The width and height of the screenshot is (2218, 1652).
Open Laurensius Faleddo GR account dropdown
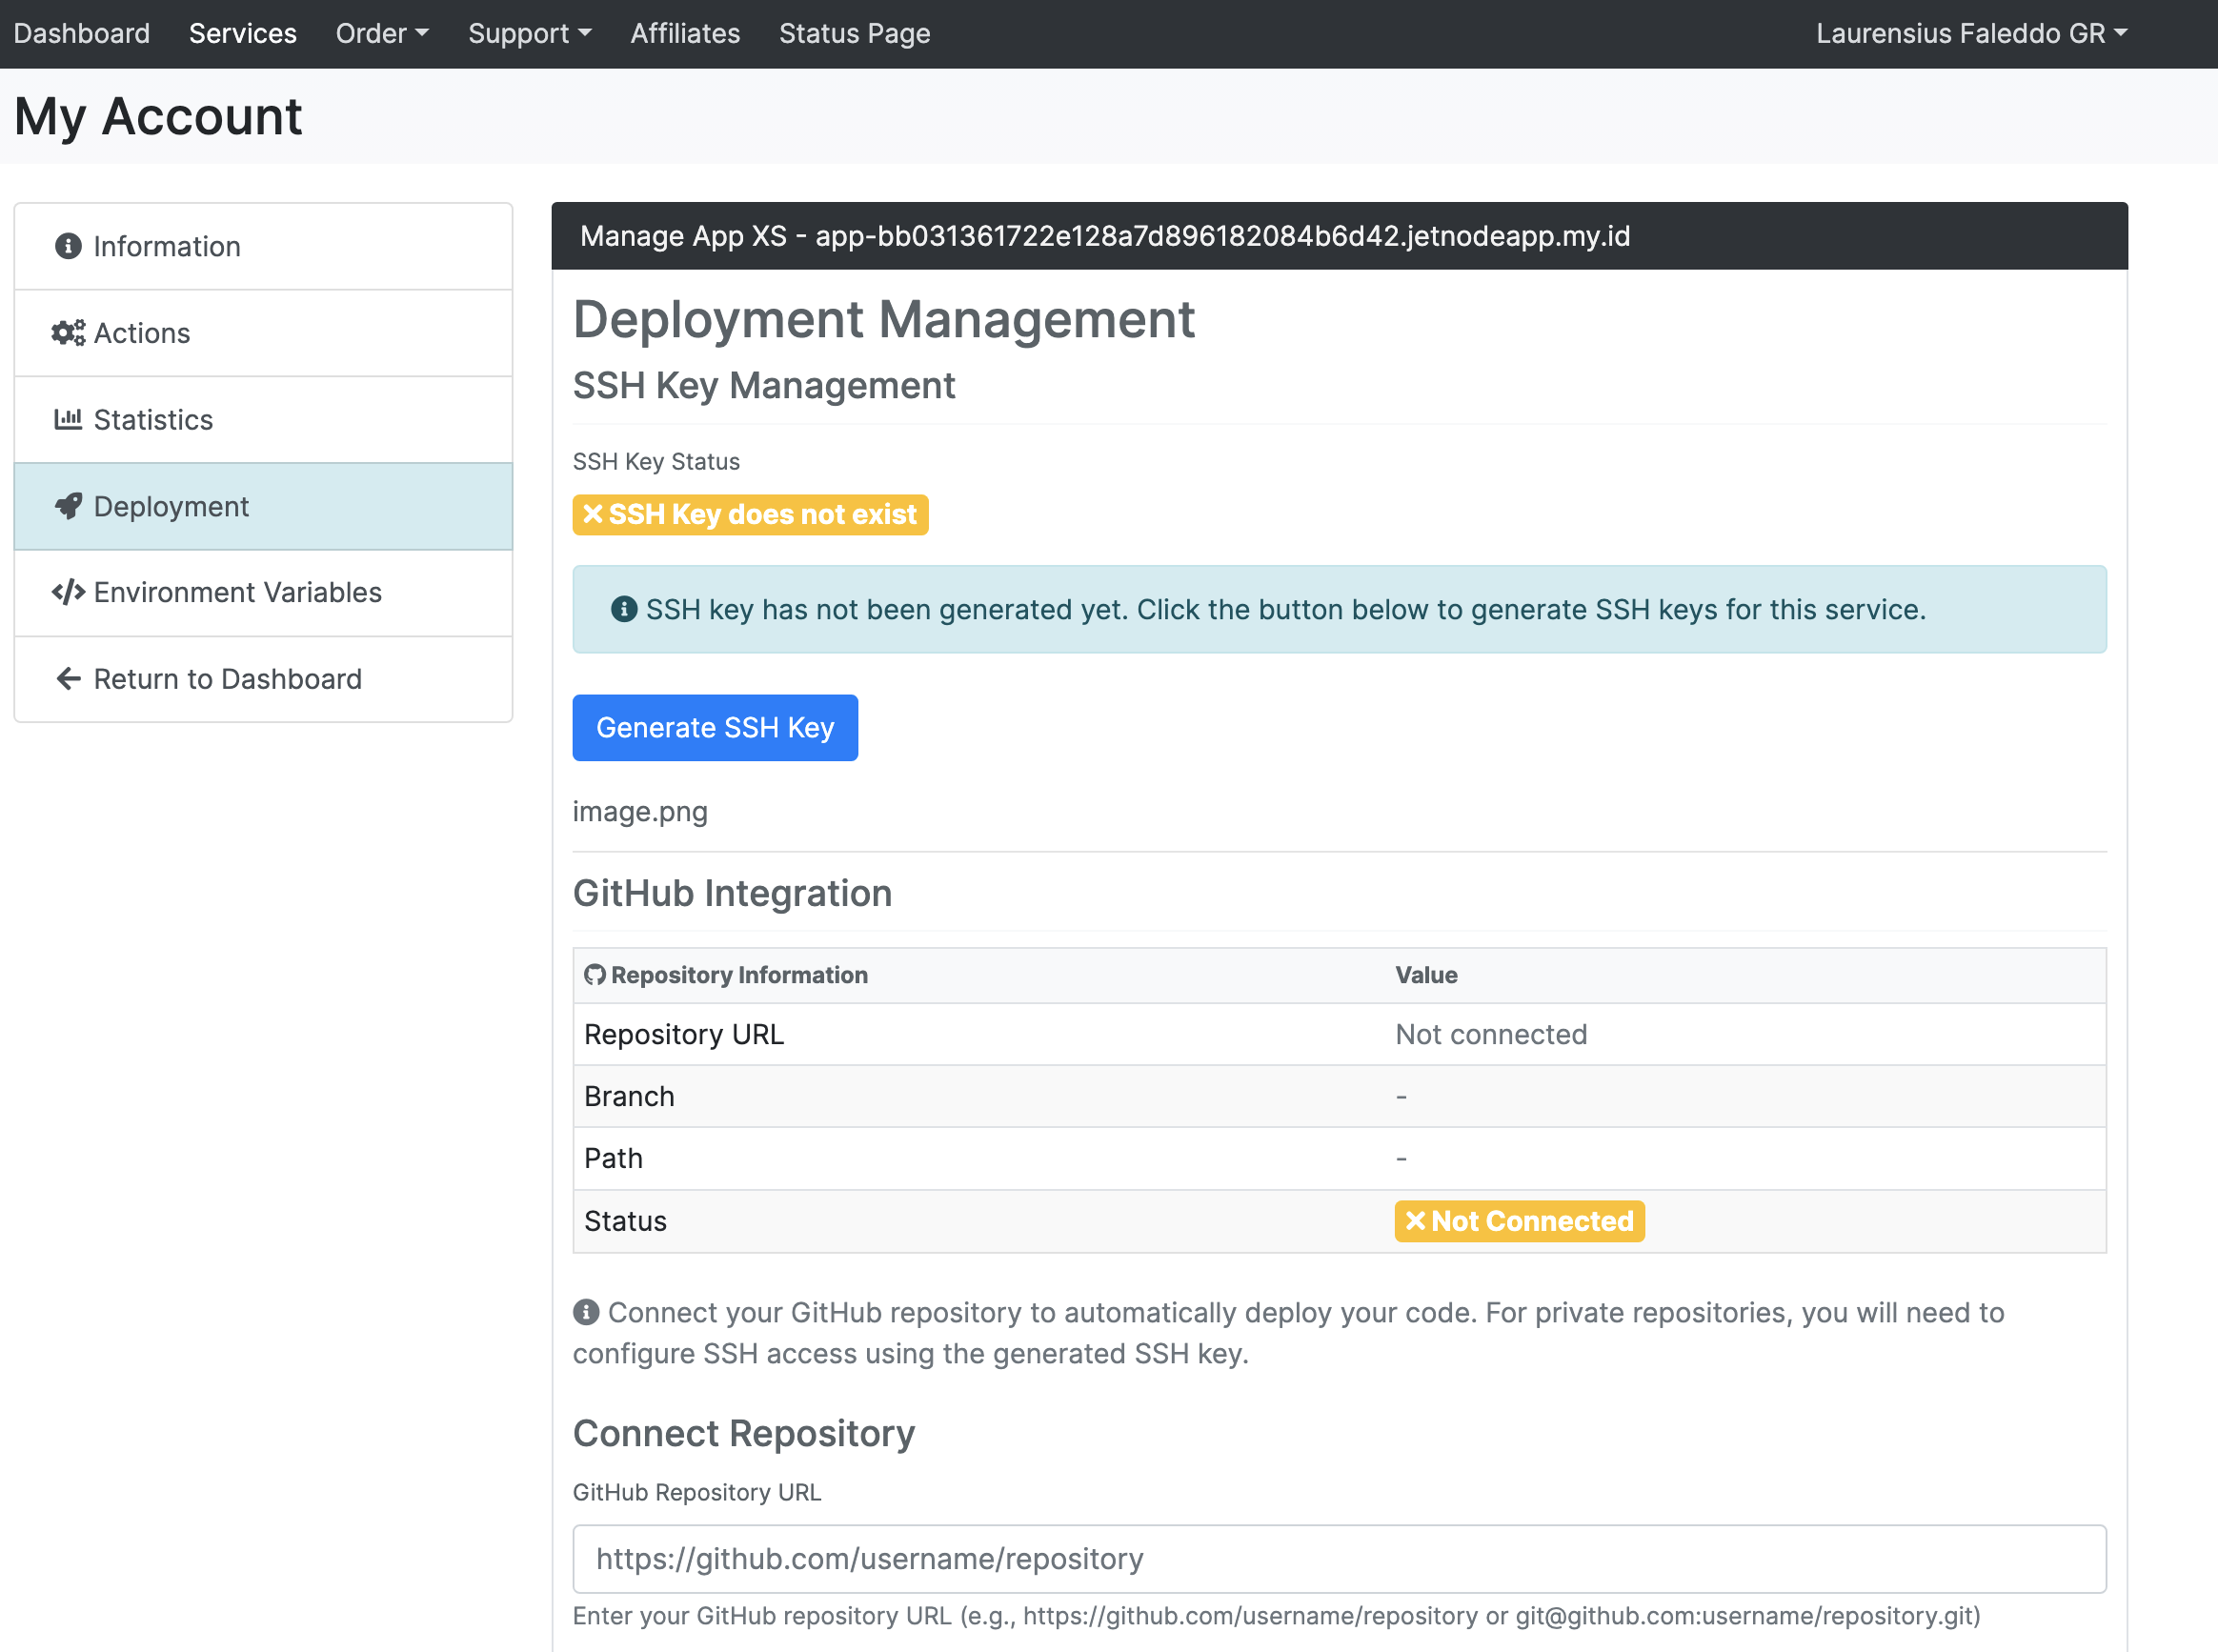1970,34
